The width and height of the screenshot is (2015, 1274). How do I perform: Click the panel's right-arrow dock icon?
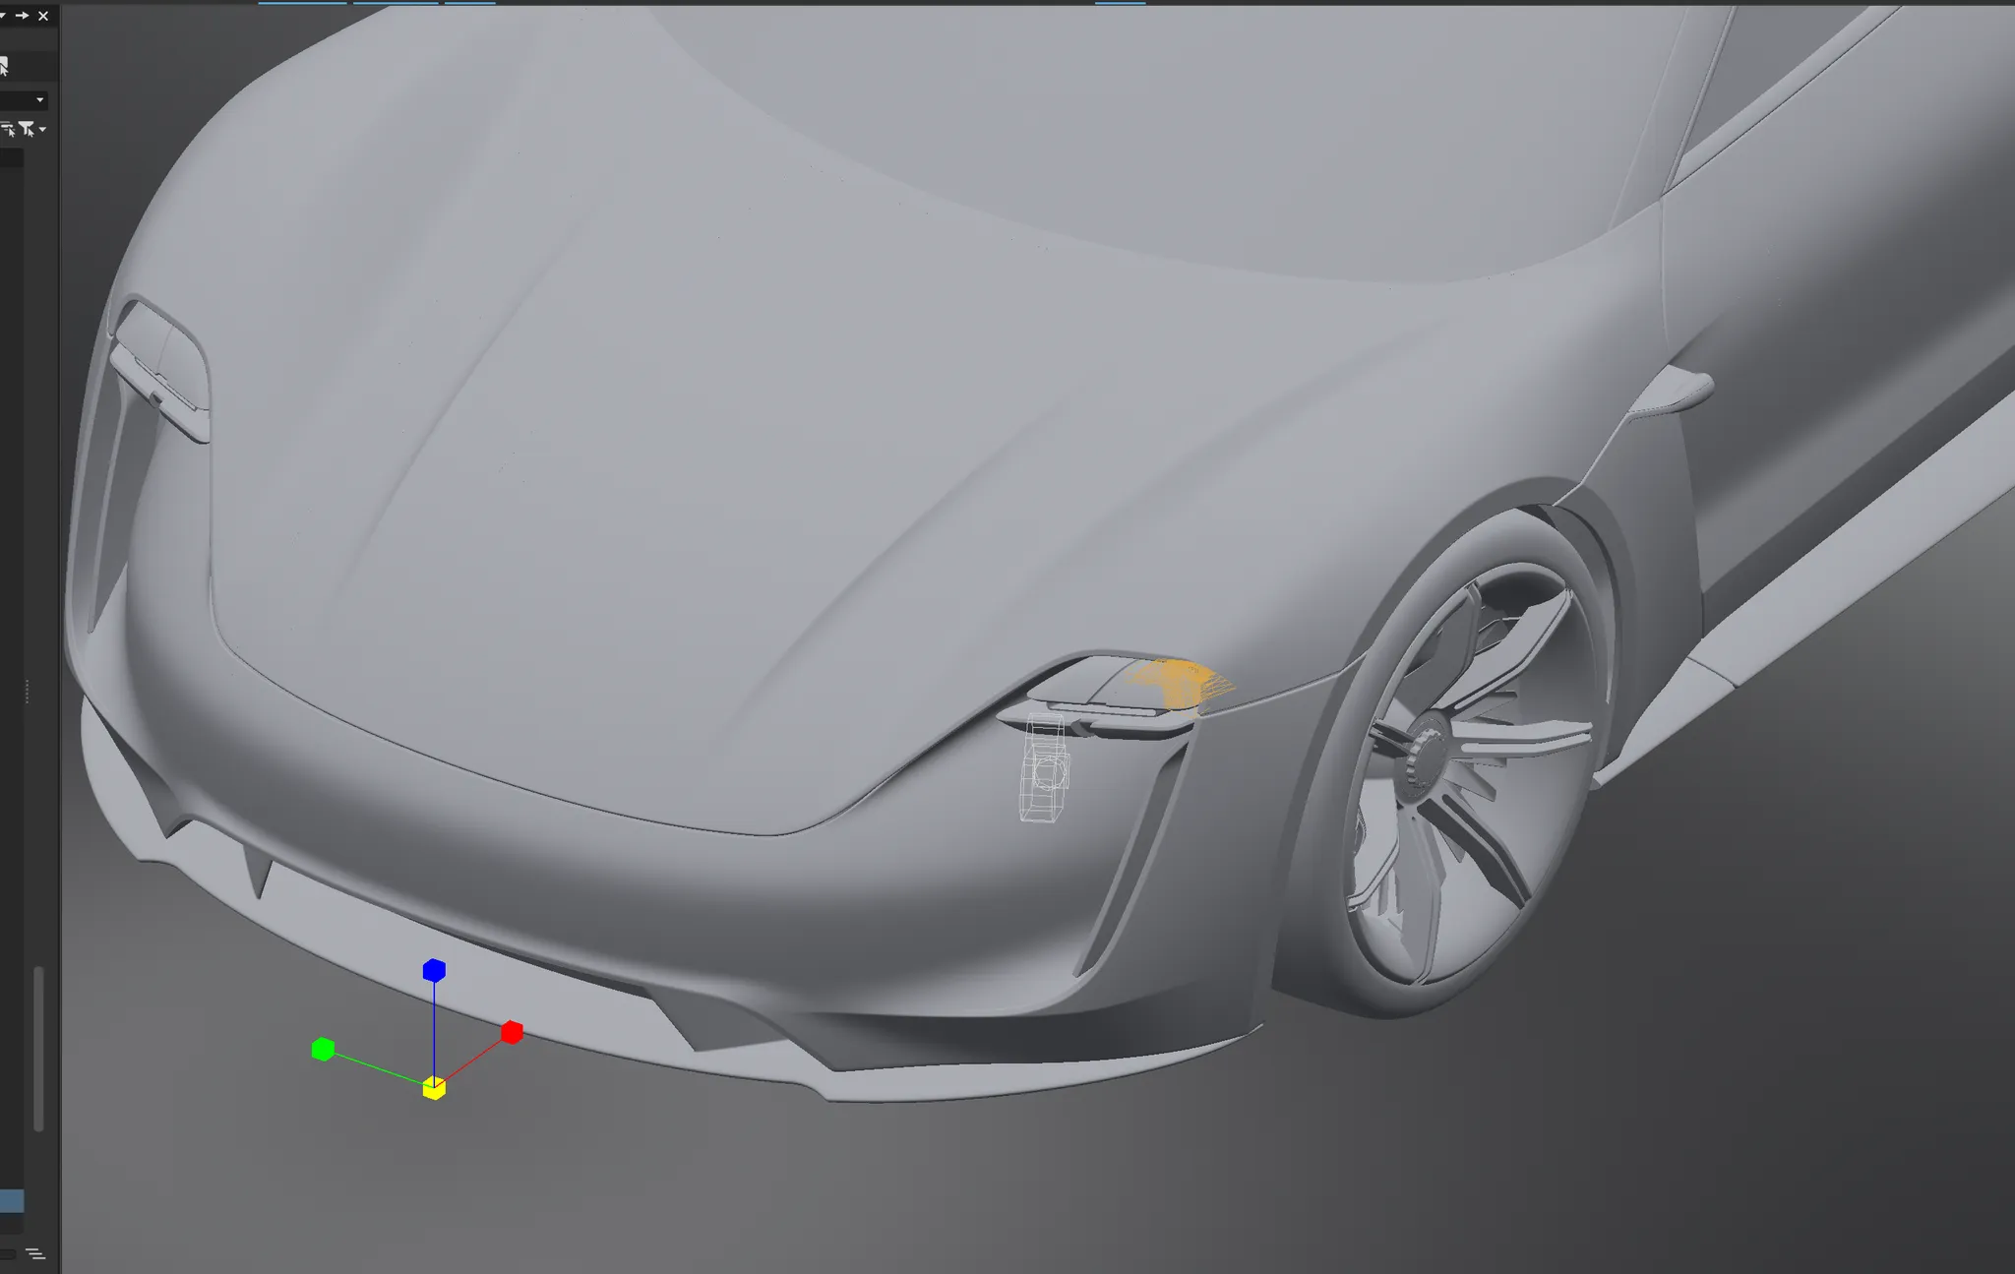(x=23, y=16)
